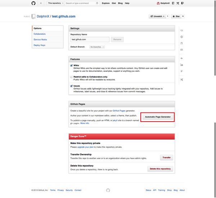Image resolution: width=216 pixels, height=198 pixels.
Task: Open footer Contact link
Action: 78,190
